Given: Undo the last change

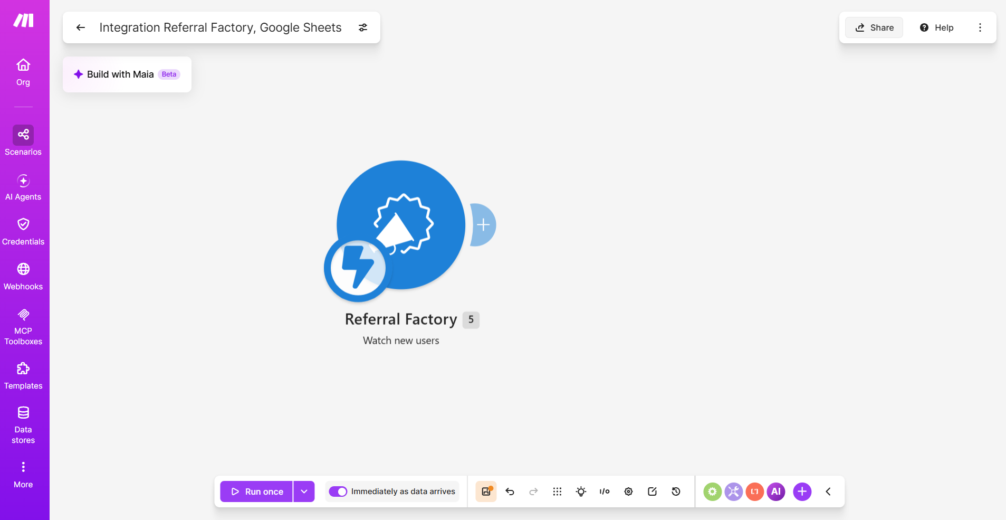Looking at the screenshot, I should (x=510, y=491).
